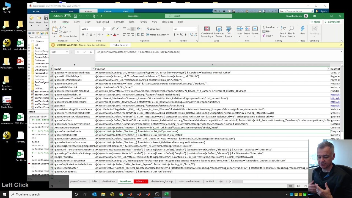
Task: Open the Formulas ribbon tab
Action: point(119,22)
